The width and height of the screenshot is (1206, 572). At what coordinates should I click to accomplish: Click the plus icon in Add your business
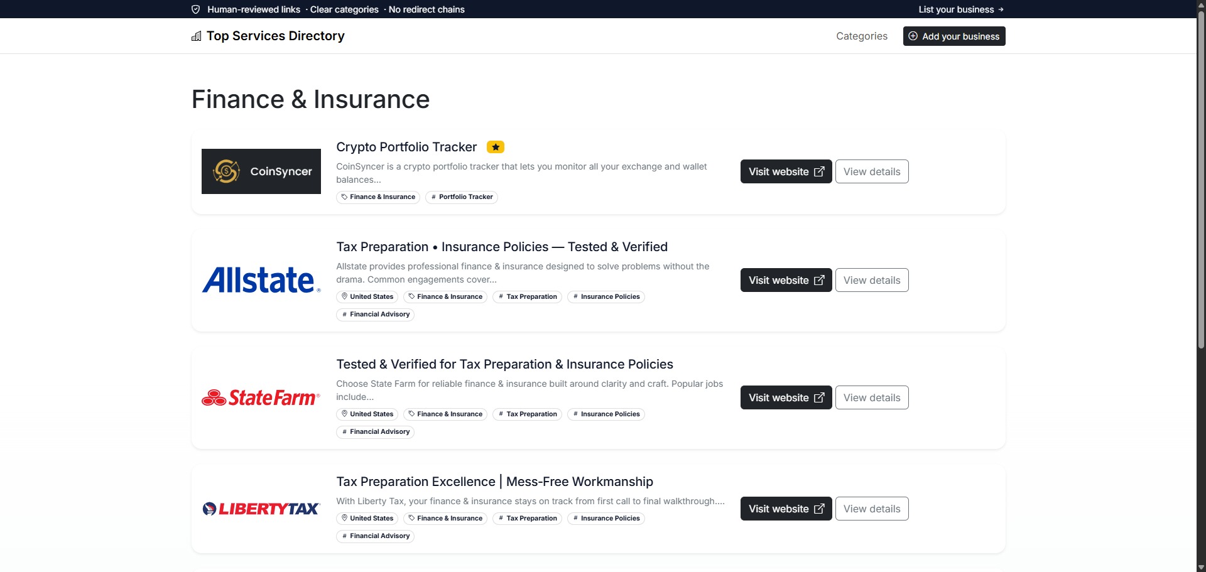(x=913, y=36)
